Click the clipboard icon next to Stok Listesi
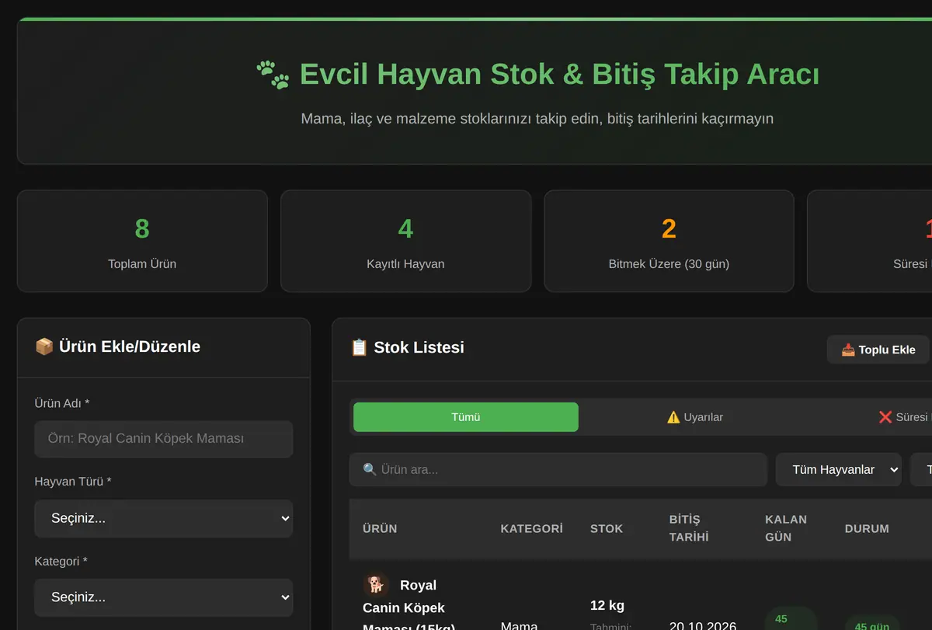Screen dimensions: 932x630 359,347
